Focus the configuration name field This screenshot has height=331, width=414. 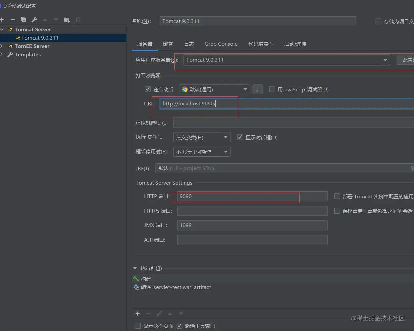point(258,21)
